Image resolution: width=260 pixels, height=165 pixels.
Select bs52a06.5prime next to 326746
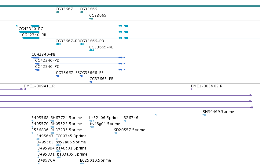tap(104, 118)
